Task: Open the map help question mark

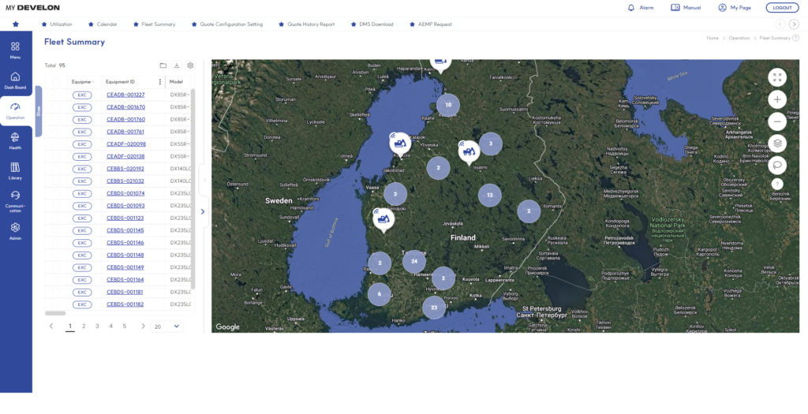Action: pos(777,184)
